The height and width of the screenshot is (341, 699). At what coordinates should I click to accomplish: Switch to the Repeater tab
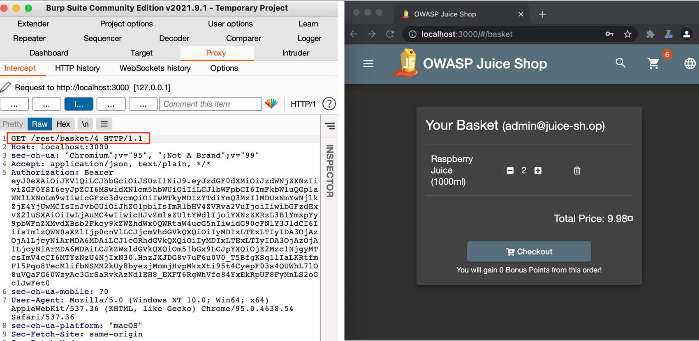29,38
